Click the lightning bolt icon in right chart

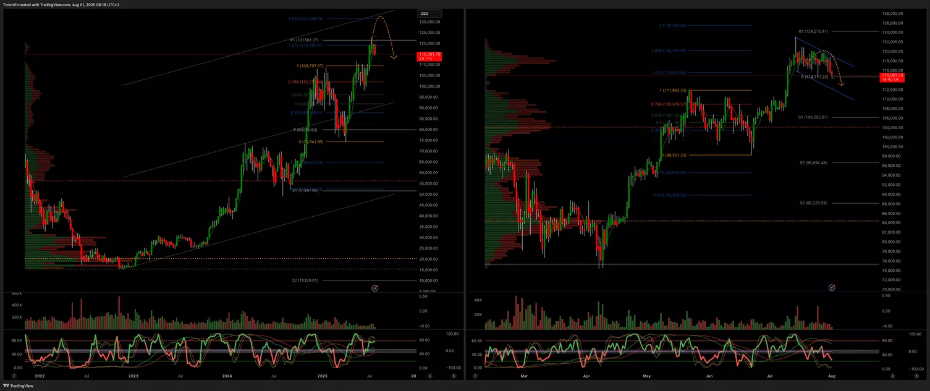(x=832, y=288)
